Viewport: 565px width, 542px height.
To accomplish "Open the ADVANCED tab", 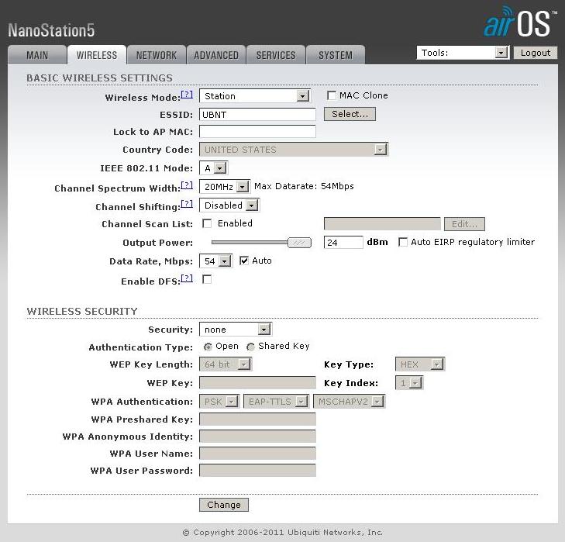I will point(216,55).
